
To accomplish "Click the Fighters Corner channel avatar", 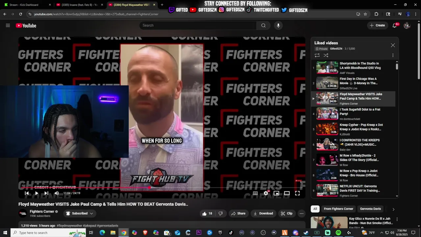I will pos(23,213).
